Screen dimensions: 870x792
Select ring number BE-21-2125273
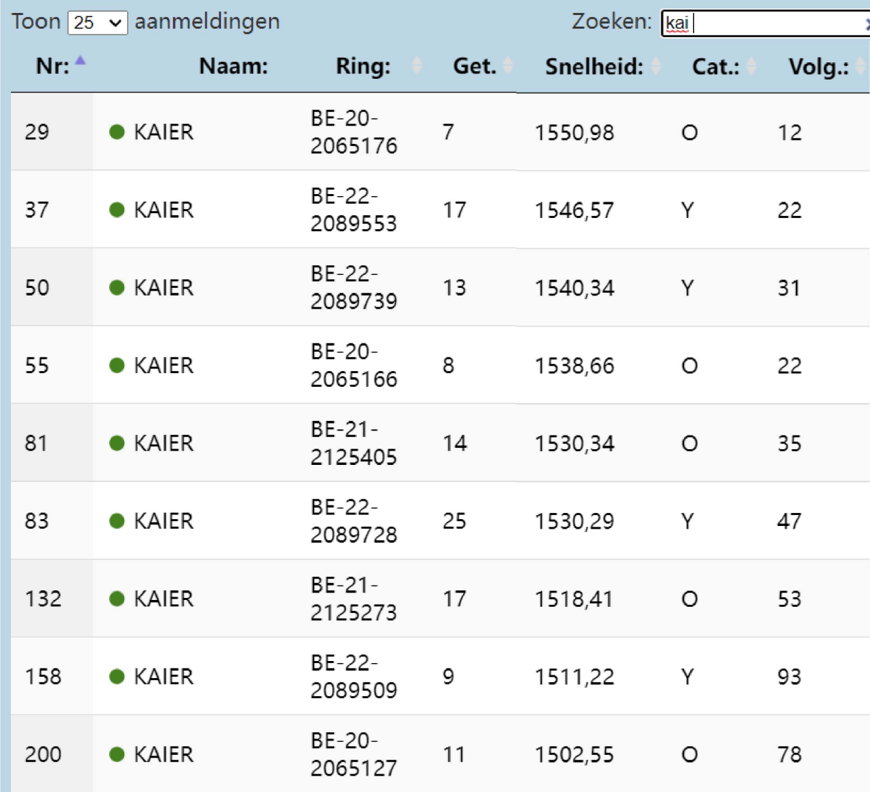click(x=353, y=599)
